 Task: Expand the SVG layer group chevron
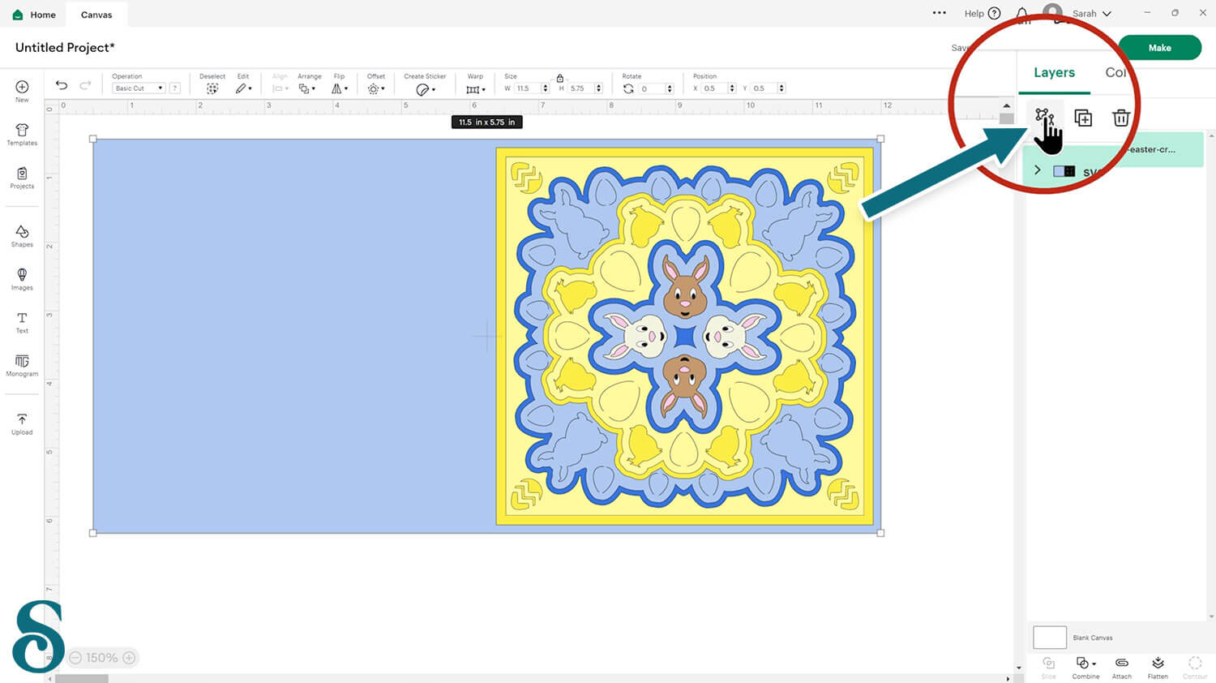[1038, 170]
